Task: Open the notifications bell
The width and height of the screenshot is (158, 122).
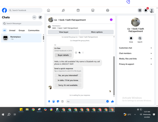Action: (x=146, y=10)
